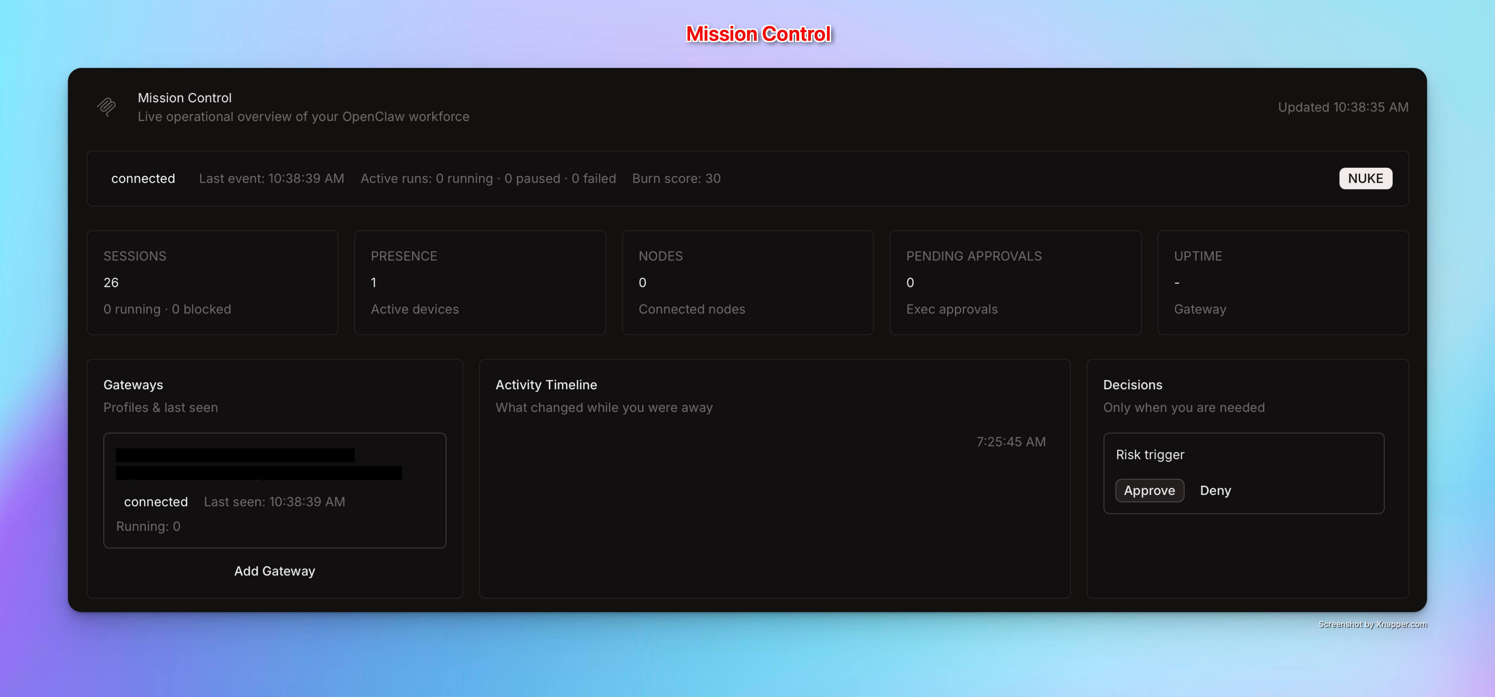Open the Sessions stat card
1495x697 pixels.
point(212,283)
